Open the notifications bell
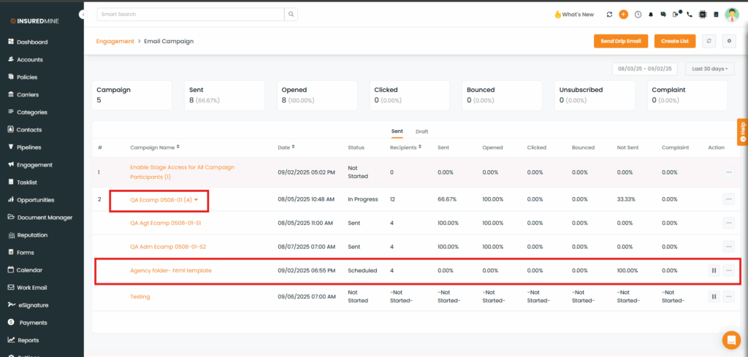Image resolution: width=748 pixels, height=357 pixels. [651, 14]
